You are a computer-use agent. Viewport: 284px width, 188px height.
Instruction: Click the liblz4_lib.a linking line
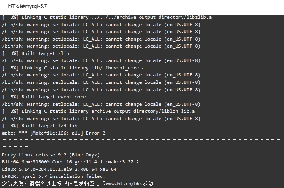[98, 111]
